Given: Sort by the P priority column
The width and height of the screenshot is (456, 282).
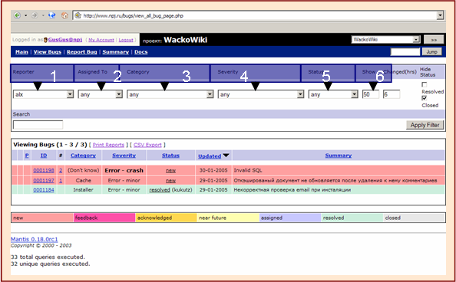Looking at the screenshot, I should pos(27,156).
